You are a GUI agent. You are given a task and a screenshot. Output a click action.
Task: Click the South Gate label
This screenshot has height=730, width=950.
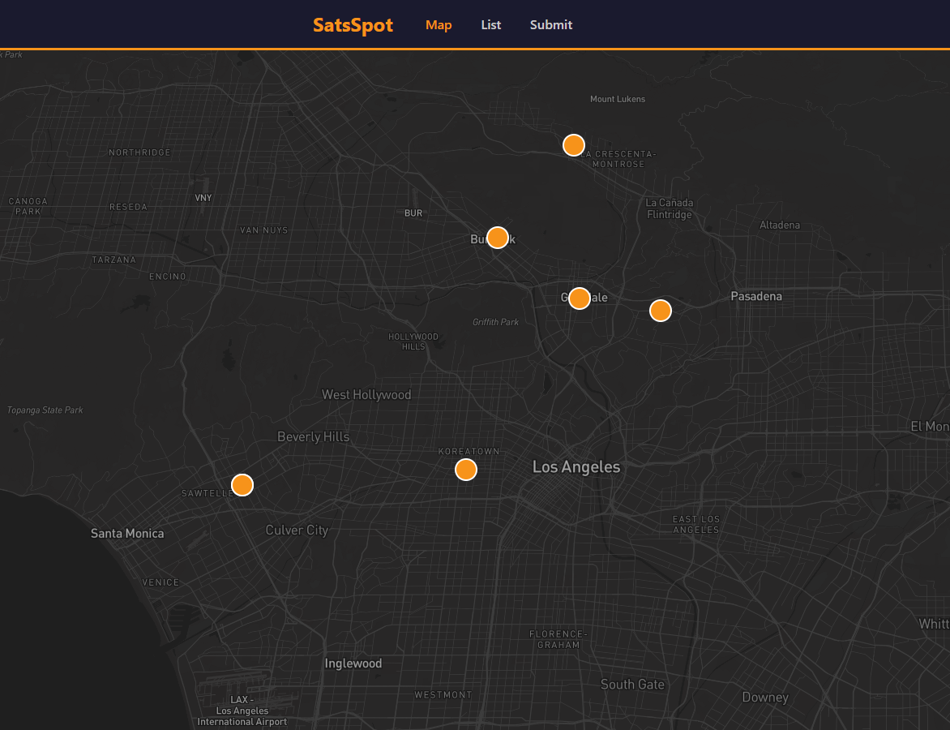click(632, 685)
